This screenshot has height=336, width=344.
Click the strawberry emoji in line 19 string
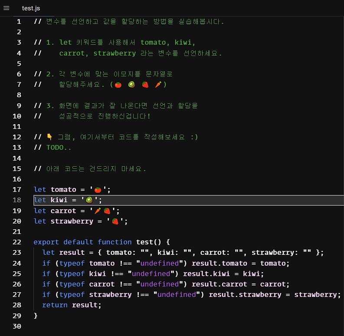107,211
